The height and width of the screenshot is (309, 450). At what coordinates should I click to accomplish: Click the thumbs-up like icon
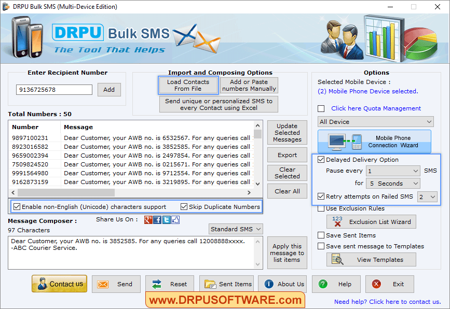click(175, 220)
